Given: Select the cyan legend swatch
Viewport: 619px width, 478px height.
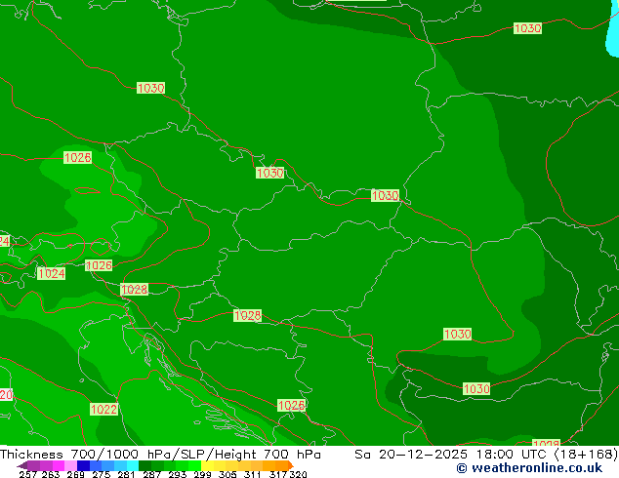Looking at the screenshot, I should click(133, 465).
